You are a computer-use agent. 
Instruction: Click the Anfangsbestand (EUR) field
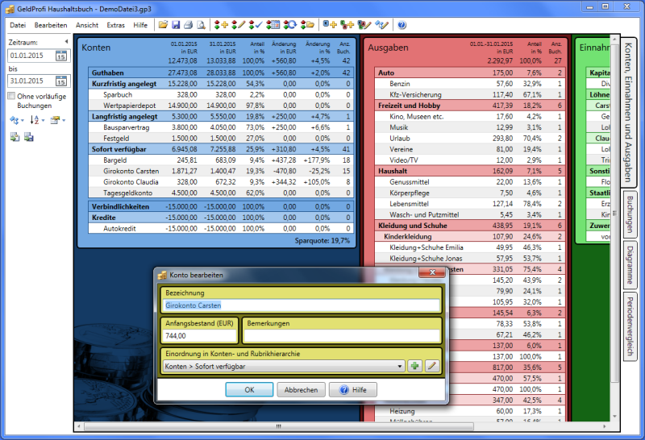coord(198,335)
